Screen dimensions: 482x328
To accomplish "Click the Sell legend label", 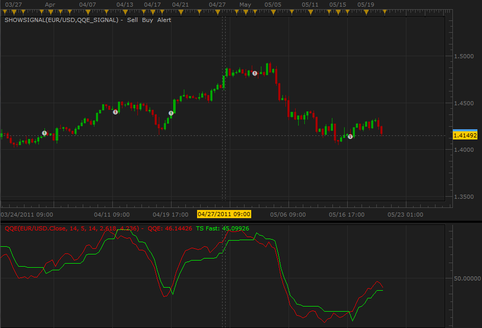I will (x=132, y=20).
